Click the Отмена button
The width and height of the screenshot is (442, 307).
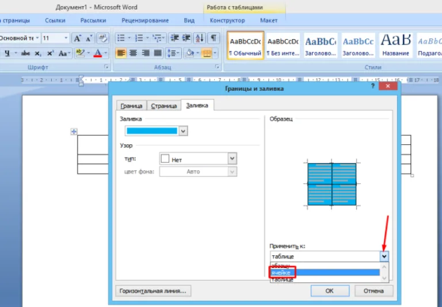(374, 291)
